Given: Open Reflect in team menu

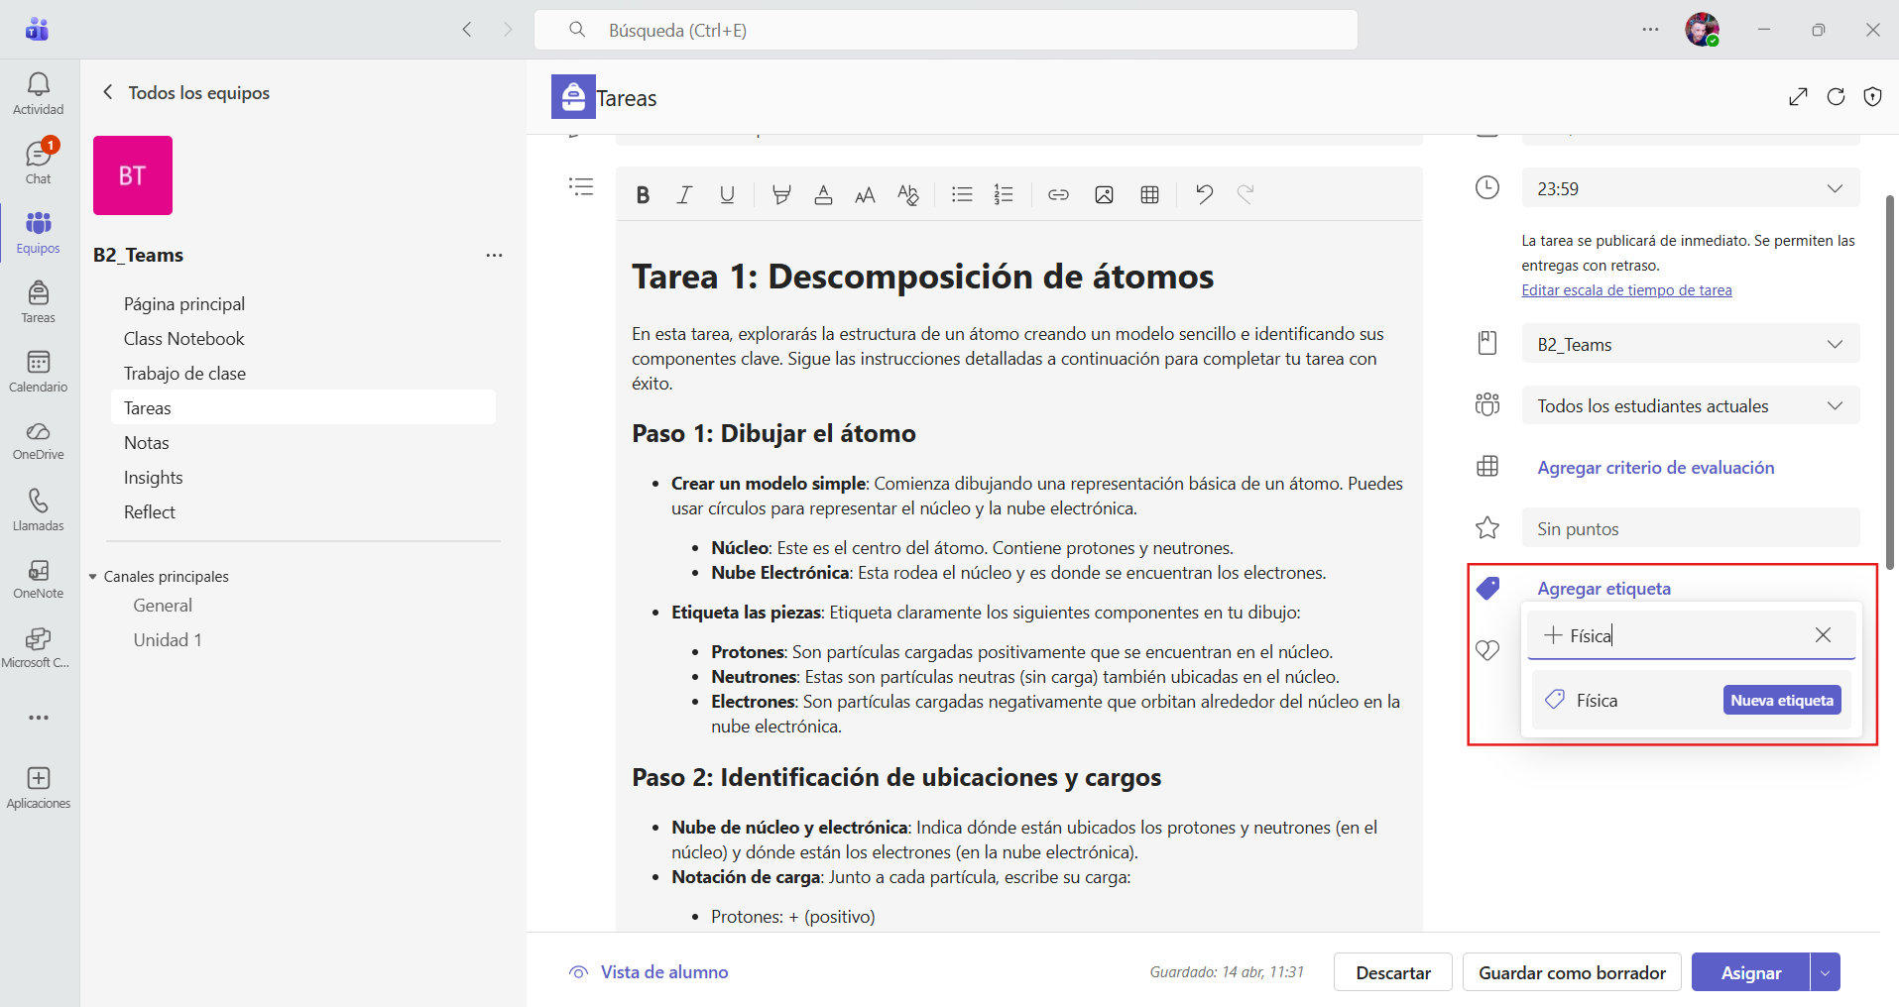Looking at the screenshot, I should click(x=150, y=512).
